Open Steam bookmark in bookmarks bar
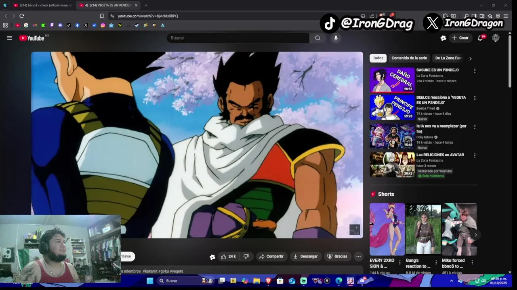 point(137,25)
